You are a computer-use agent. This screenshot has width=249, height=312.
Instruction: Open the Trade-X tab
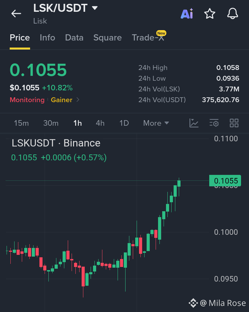point(148,38)
